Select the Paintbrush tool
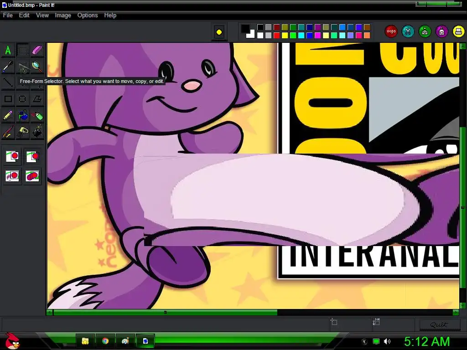Image resolution: width=467 pixels, height=350 pixels. tap(8, 132)
